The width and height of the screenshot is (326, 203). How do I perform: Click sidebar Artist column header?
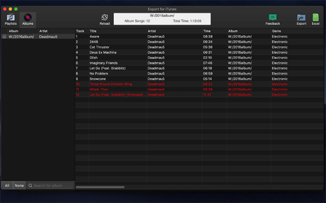pos(43,31)
